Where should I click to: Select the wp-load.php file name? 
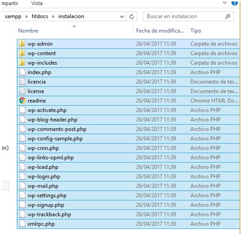(43, 167)
